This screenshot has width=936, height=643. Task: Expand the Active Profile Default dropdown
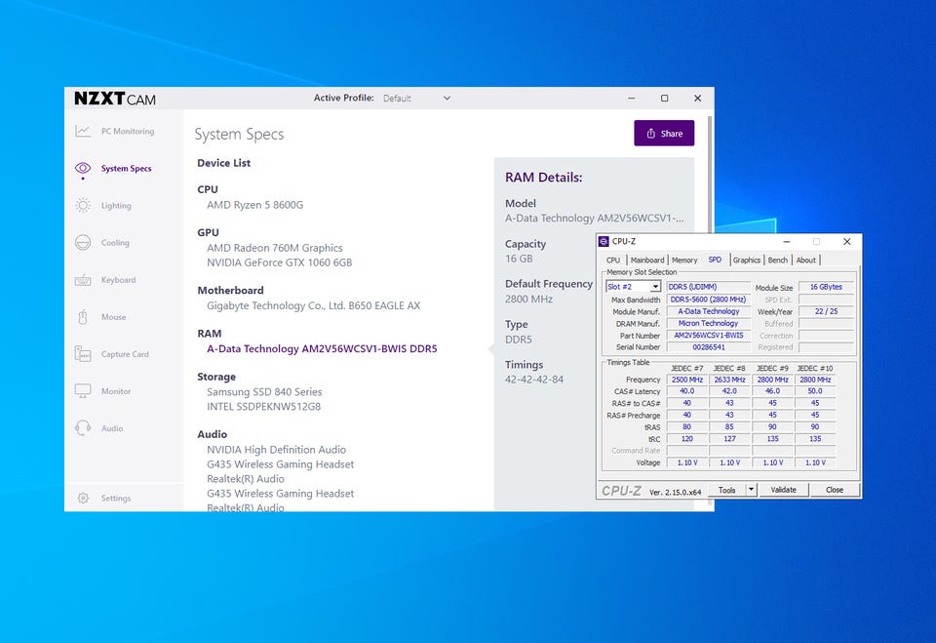point(416,98)
